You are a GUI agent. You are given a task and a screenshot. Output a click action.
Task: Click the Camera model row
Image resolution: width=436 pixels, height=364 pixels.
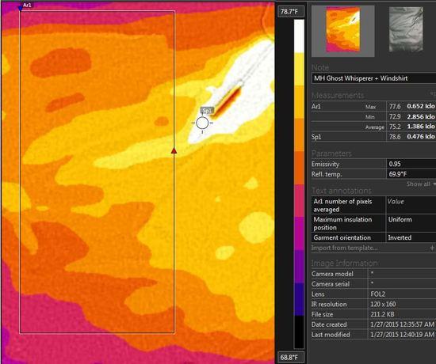click(x=373, y=274)
